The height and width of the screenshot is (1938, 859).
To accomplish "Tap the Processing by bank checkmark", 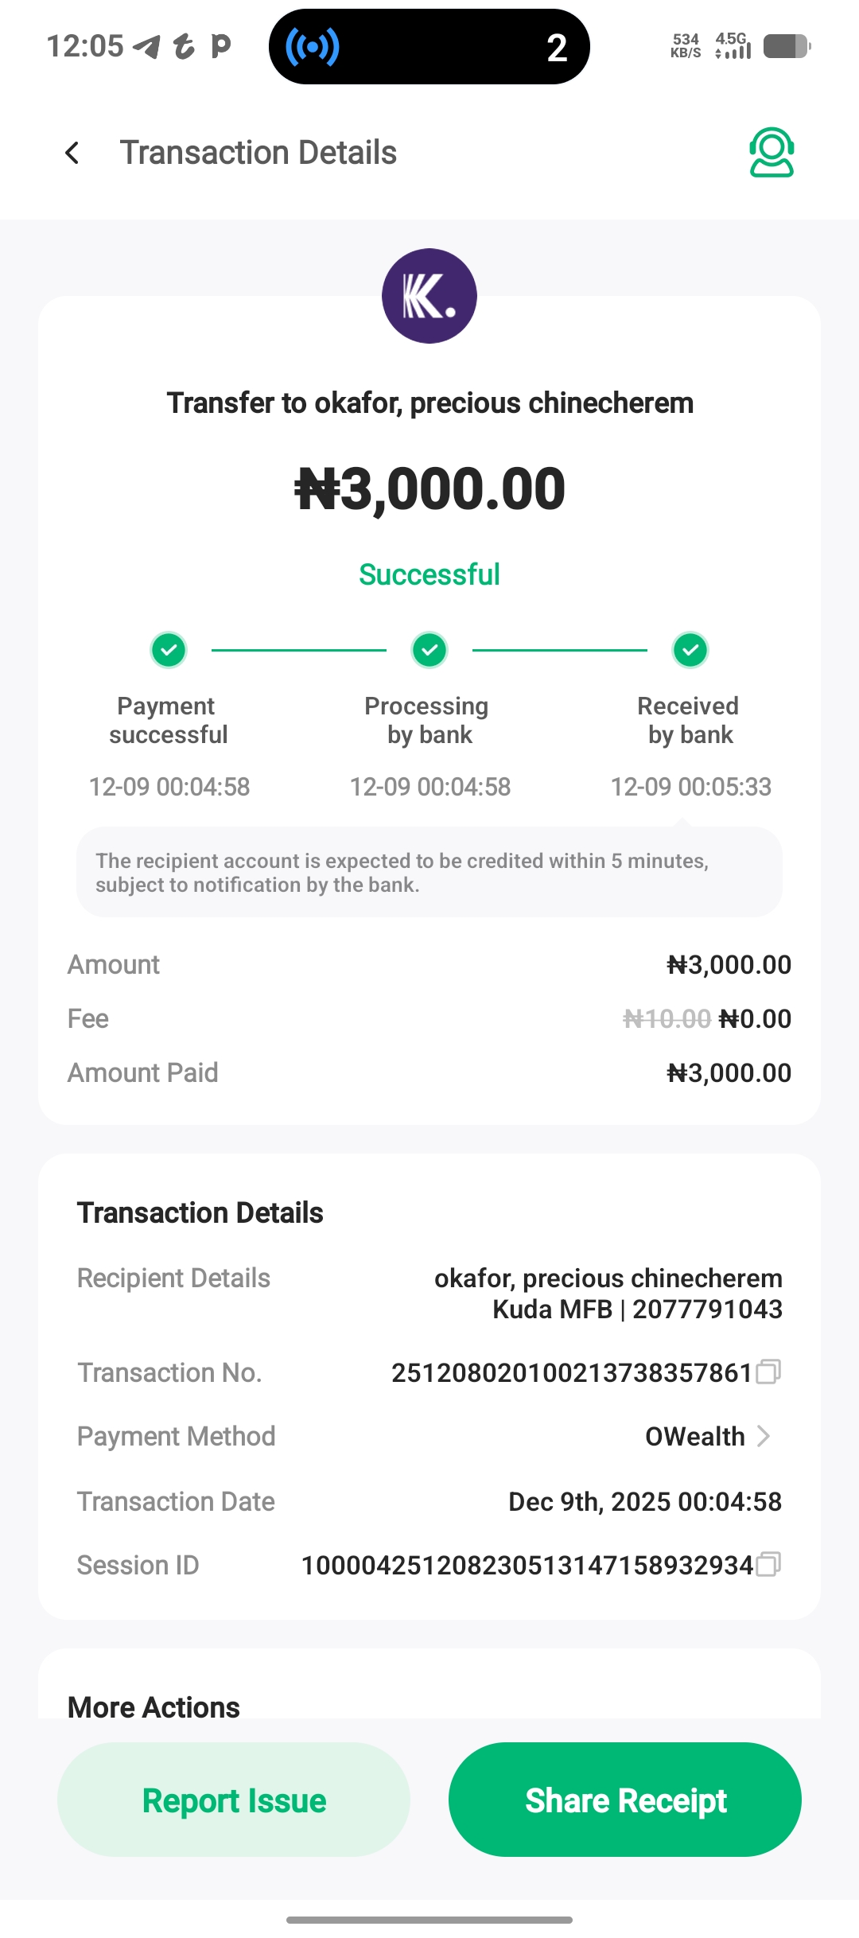I will (x=429, y=650).
